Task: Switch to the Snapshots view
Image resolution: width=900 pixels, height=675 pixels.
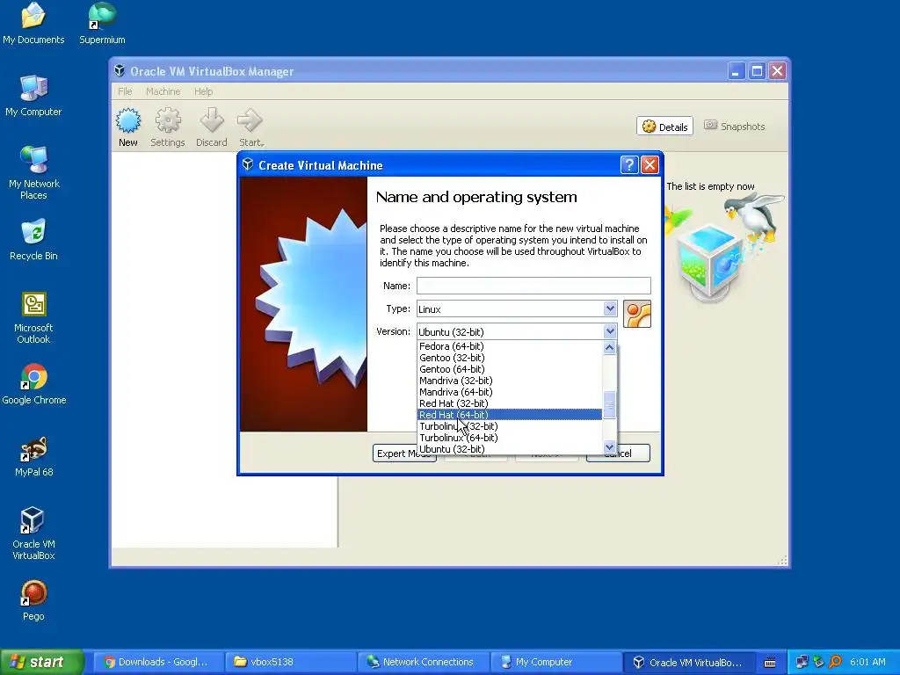Action: (734, 127)
